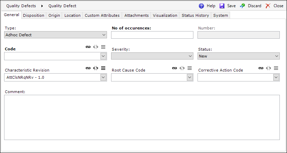The height and width of the screenshot is (153, 287).
Task: Click the unlink icon for Root Cause Code
Action: point(182,68)
